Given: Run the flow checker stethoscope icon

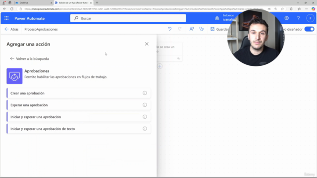Looking at the screenshot, I should point(202,29).
